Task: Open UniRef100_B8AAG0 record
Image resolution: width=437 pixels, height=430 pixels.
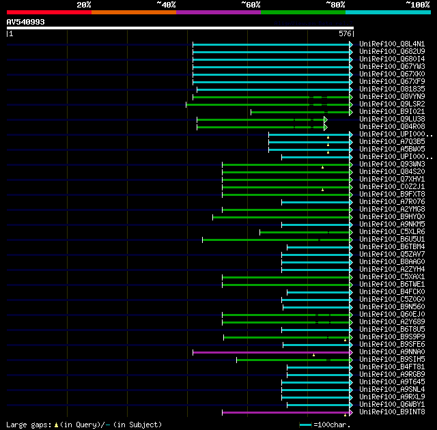Action: (x=392, y=262)
